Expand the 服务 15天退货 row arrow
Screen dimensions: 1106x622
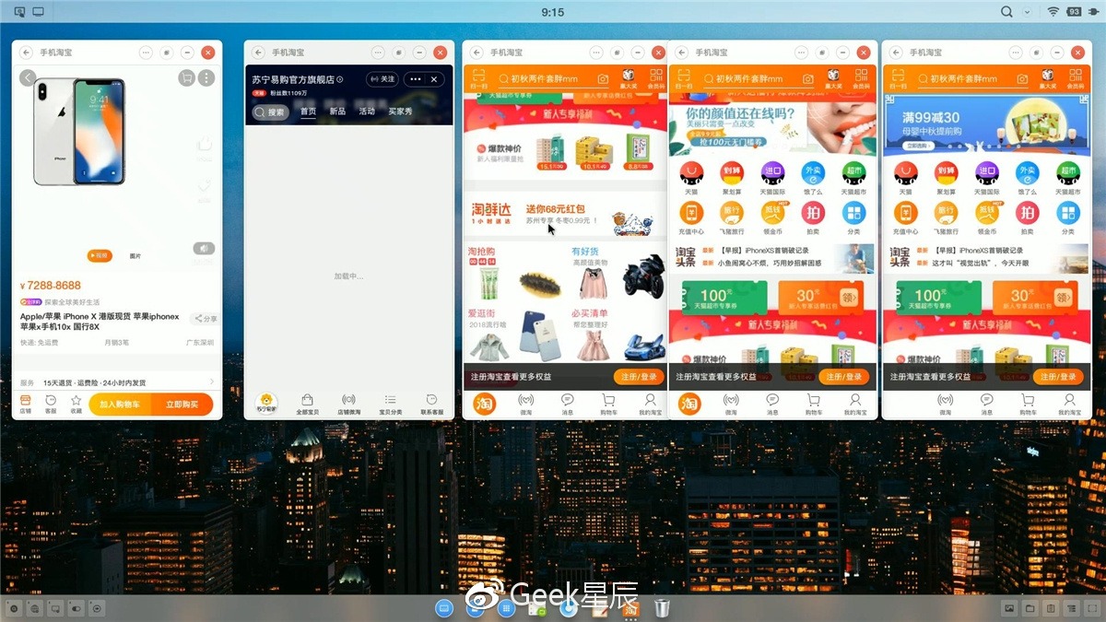(212, 381)
